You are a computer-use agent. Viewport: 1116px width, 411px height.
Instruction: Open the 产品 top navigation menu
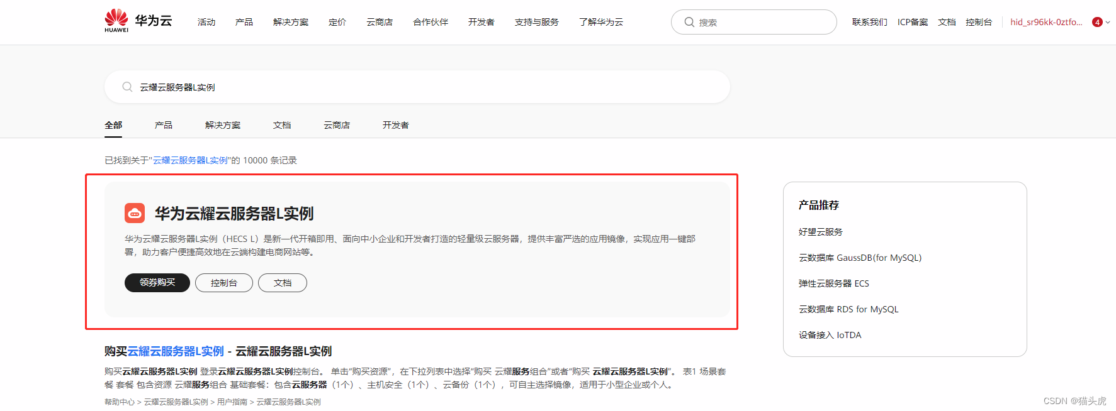[244, 22]
